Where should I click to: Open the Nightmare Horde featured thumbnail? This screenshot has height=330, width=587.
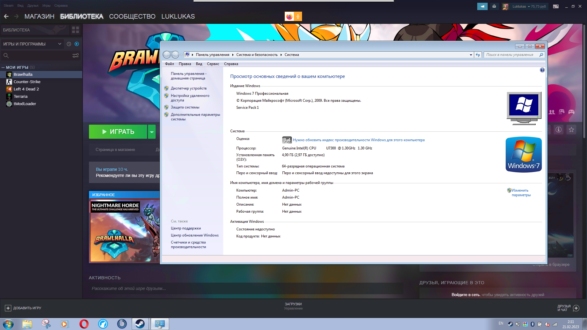coord(125,230)
